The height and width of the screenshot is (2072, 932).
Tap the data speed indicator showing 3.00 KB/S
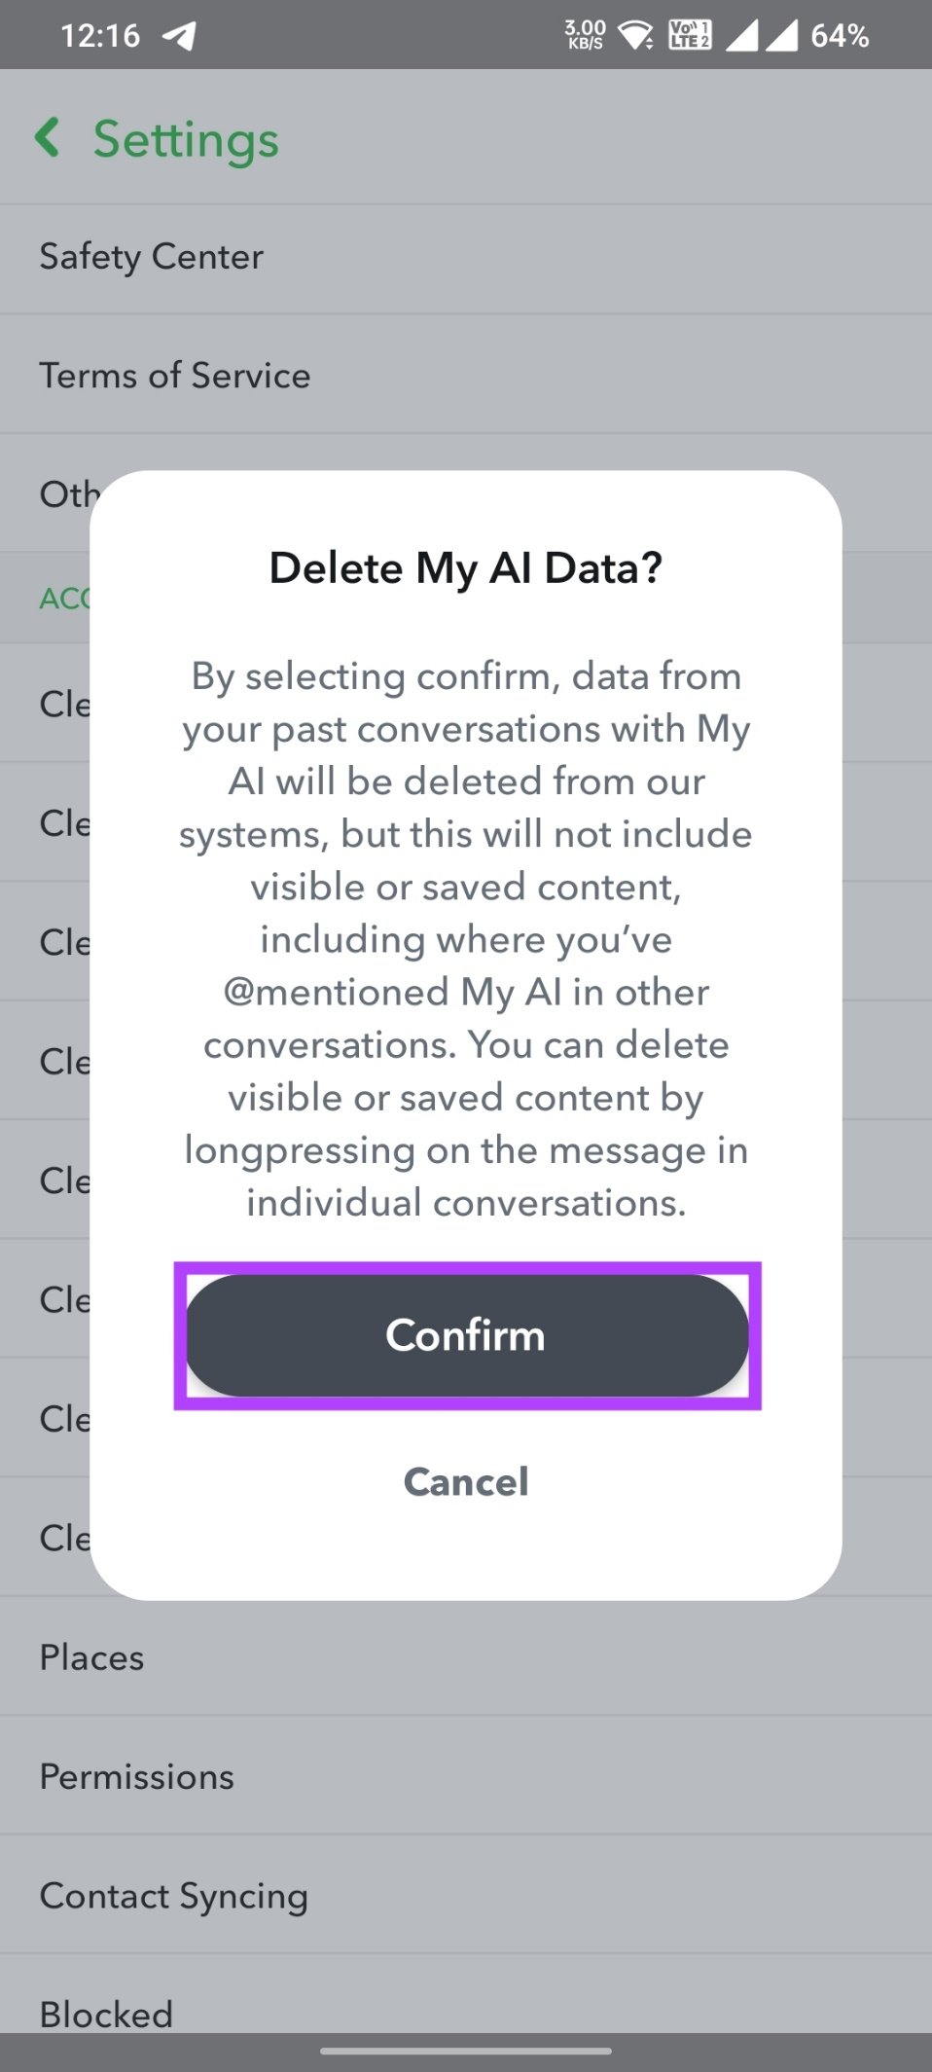[583, 35]
